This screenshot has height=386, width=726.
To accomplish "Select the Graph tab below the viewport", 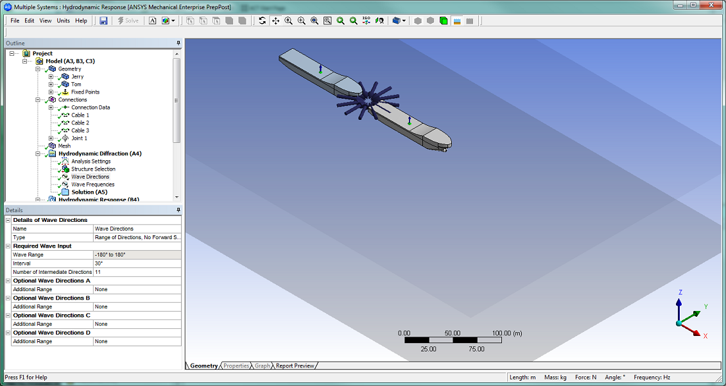I will point(262,365).
